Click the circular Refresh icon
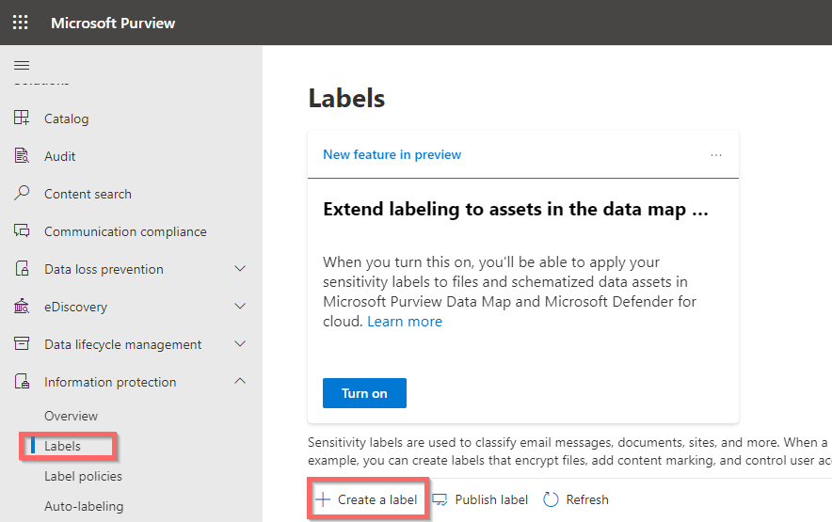 tap(551, 499)
